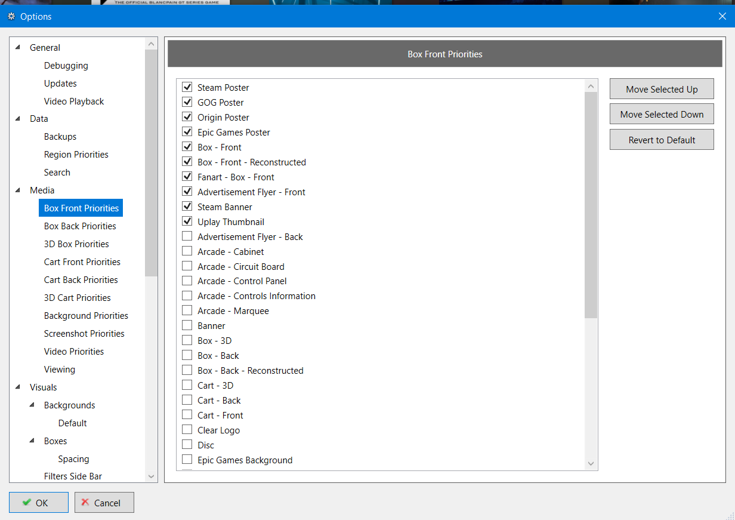735x520 pixels.
Task: Select the Banner list entry text
Action: click(x=211, y=326)
